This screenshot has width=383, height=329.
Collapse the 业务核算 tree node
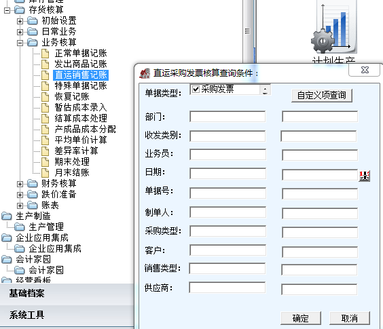coord(20,43)
